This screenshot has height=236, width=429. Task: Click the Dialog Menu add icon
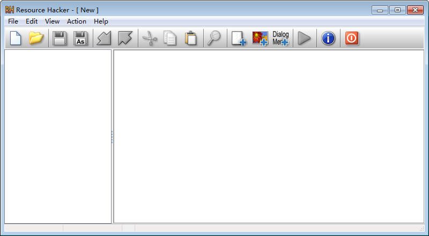(280, 38)
